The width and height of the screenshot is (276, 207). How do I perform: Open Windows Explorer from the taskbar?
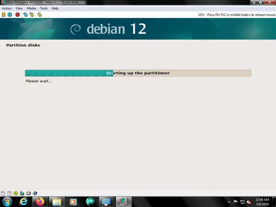[x=57, y=202]
